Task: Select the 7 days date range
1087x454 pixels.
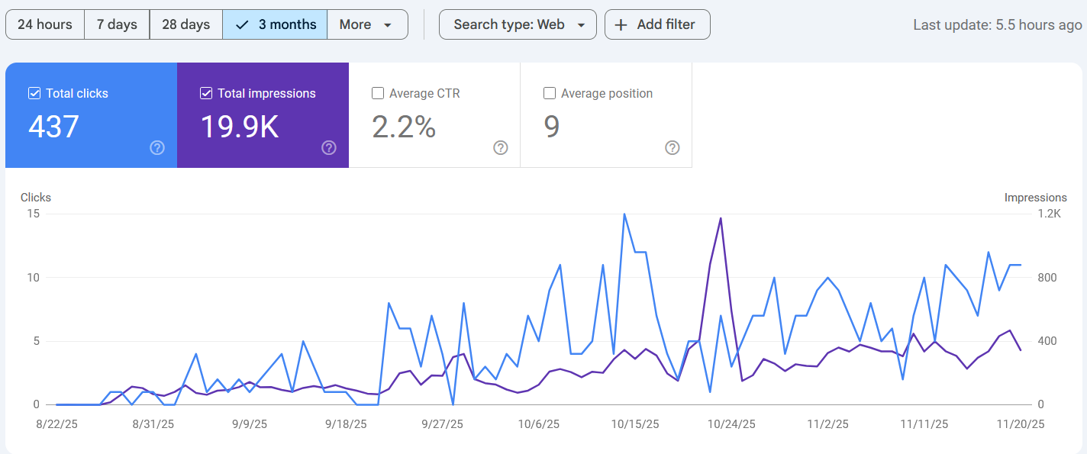Action: (x=116, y=24)
